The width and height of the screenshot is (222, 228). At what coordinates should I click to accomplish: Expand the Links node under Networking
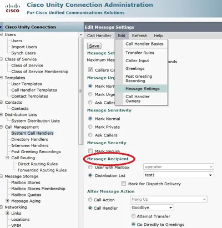pyautogui.click(x=7, y=213)
